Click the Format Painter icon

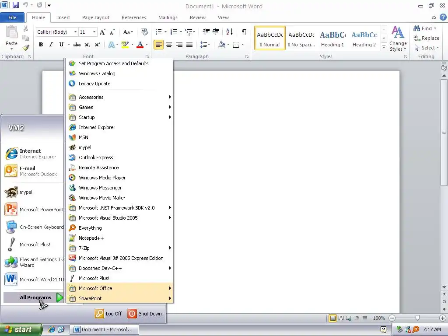pyautogui.click(x=26, y=48)
